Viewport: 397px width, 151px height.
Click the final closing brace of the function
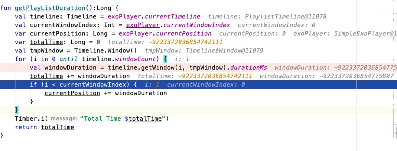tap(2, 135)
